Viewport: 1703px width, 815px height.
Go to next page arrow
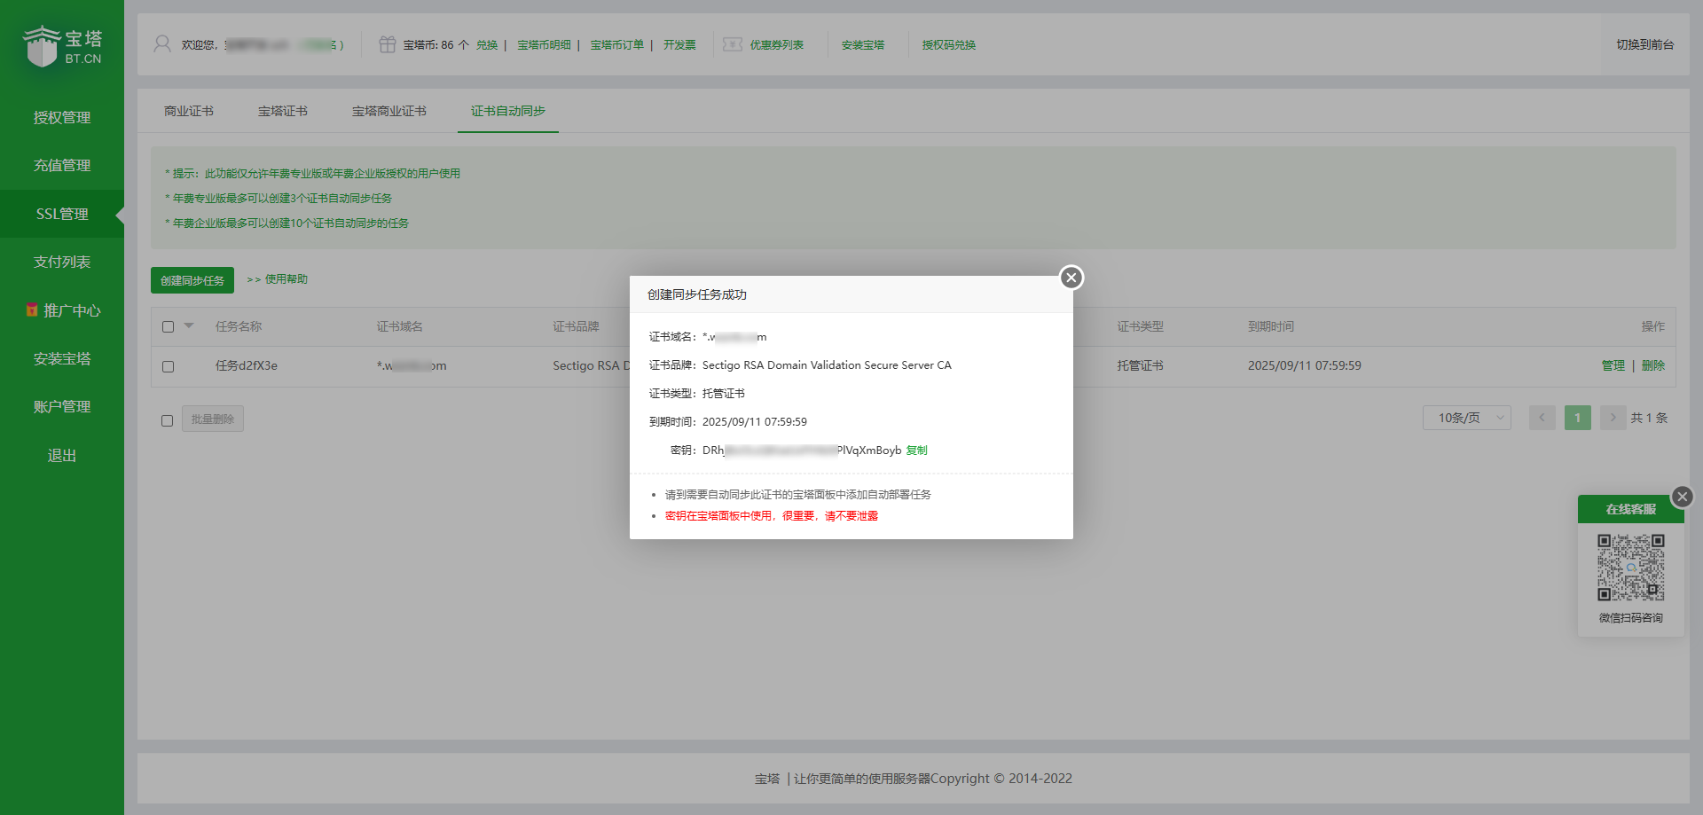point(1613,418)
